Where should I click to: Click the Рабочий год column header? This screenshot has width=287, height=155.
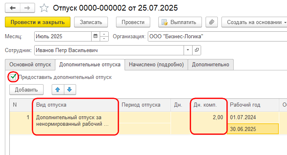tap(253, 105)
